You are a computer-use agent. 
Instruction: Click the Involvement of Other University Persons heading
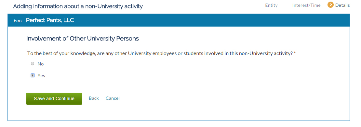pos(82,39)
